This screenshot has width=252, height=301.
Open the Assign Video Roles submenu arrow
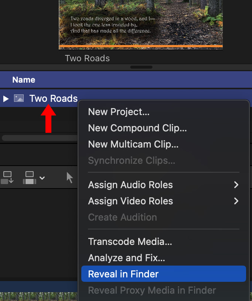[236, 201]
